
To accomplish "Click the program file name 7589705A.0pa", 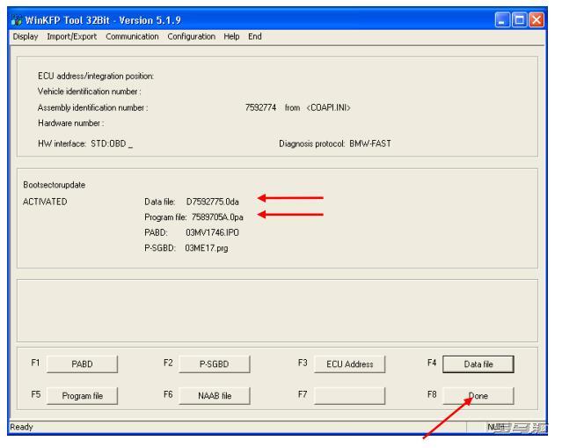I will [x=217, y=217].
